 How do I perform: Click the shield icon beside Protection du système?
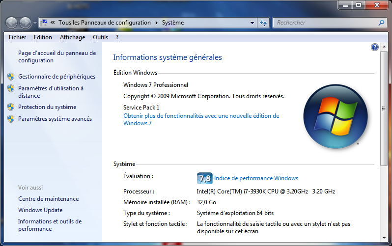(11, 107)
